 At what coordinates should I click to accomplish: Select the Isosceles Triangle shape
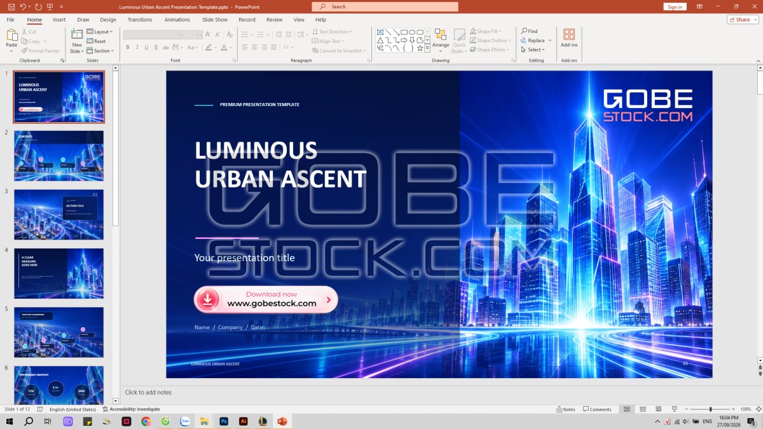[x=380, y=40]
